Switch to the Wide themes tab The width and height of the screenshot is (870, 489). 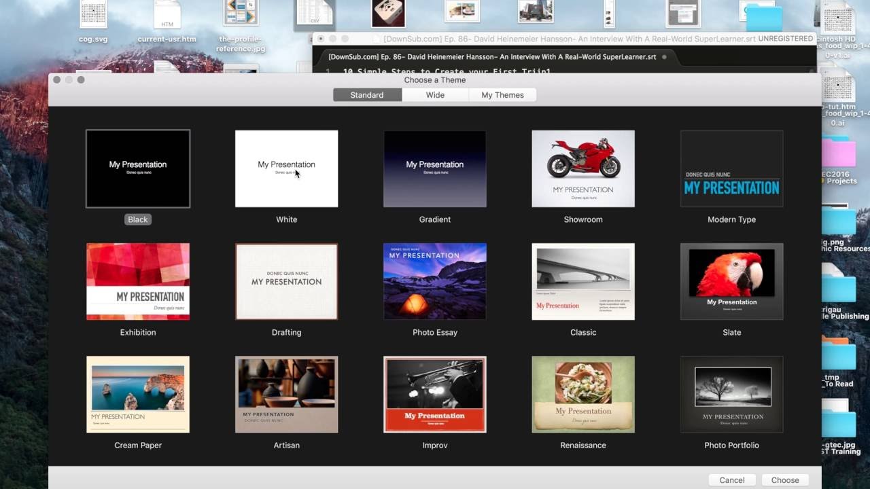pos(435,95)
